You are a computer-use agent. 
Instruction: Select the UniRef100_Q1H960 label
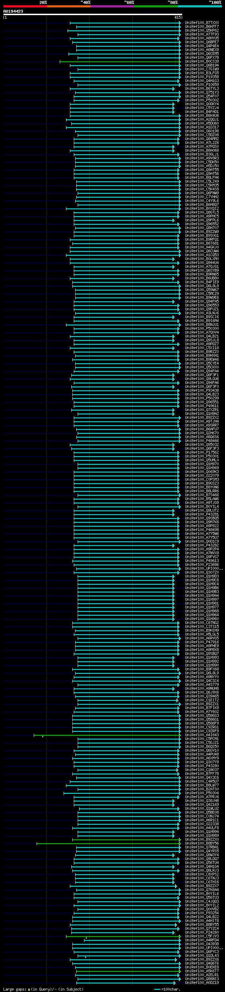point(201,619)
